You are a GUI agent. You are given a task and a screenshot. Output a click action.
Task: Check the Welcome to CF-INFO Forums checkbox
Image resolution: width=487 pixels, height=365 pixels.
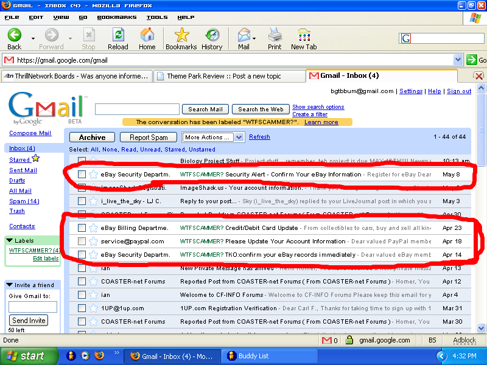(82, 295)
